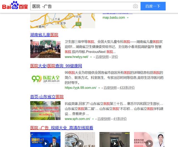Visit www.sph.com.cn URL
The image size is (178, 147).
click(77, 119)
